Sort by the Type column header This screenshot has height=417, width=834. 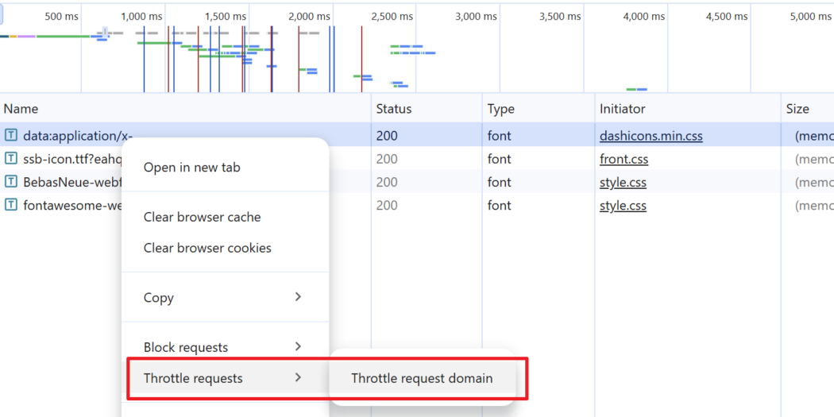click(x=500, y=109)
